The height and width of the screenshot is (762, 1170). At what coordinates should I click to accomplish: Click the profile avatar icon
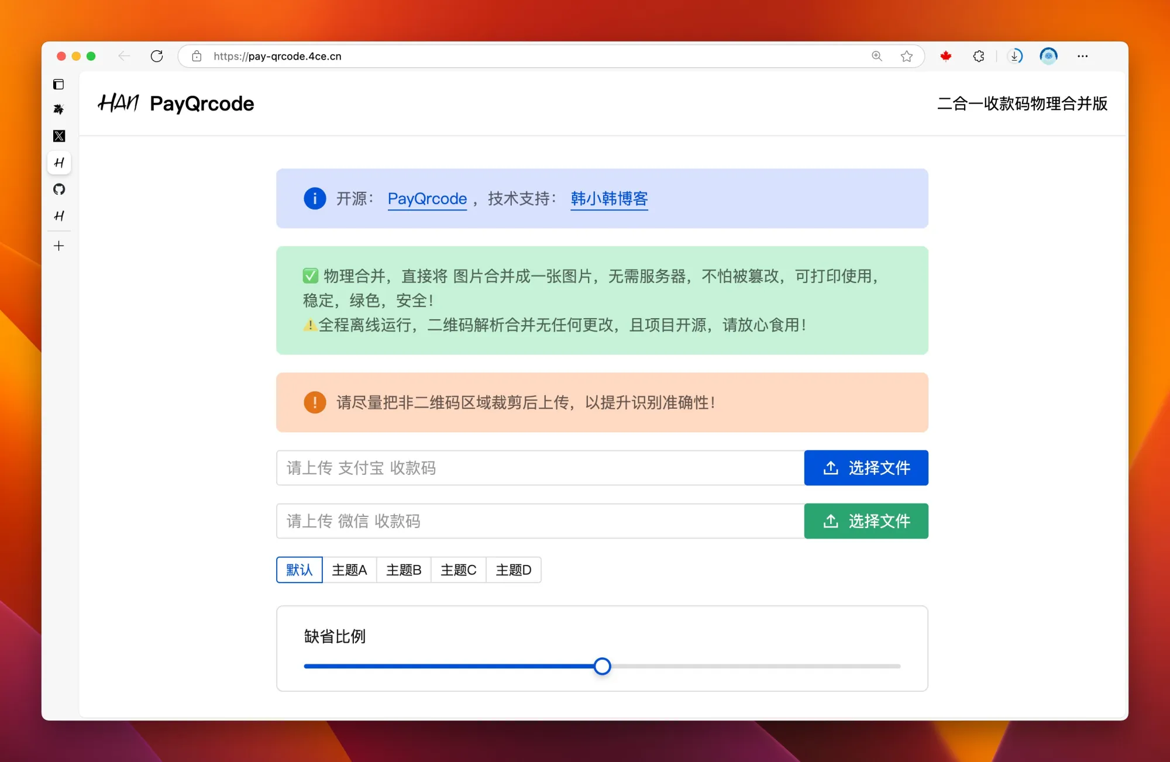point(1048,56)
